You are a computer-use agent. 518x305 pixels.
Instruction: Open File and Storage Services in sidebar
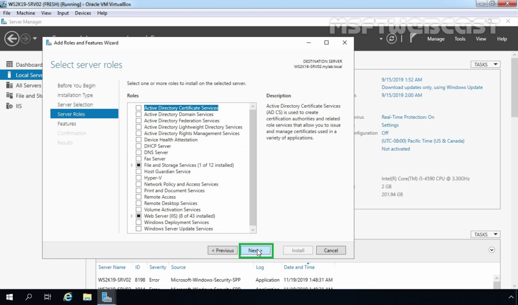pyautogui.click(x=24, y=96)
